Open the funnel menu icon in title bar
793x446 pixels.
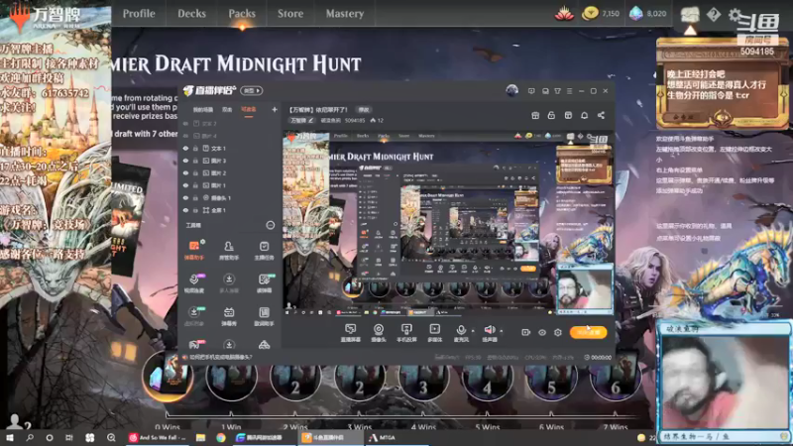[x=557, y=91]
